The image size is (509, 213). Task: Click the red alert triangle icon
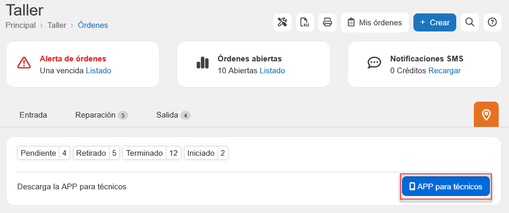(x=24, y=63)
